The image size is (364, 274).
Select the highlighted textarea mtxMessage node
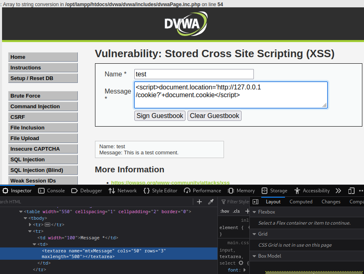coord(109,254)
